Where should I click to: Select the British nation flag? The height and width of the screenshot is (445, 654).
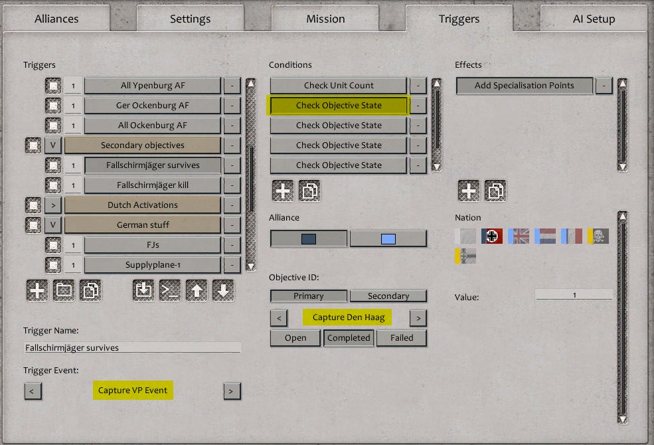(519, 236)
